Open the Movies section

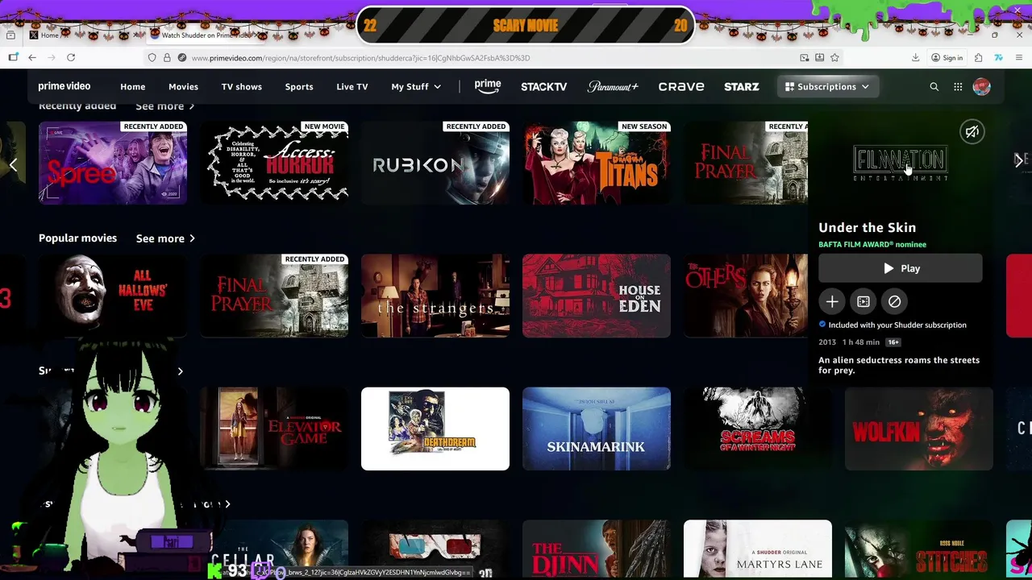[x=183, y=87]
